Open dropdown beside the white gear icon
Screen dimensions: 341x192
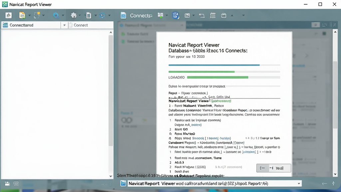(x=80, y=15)
